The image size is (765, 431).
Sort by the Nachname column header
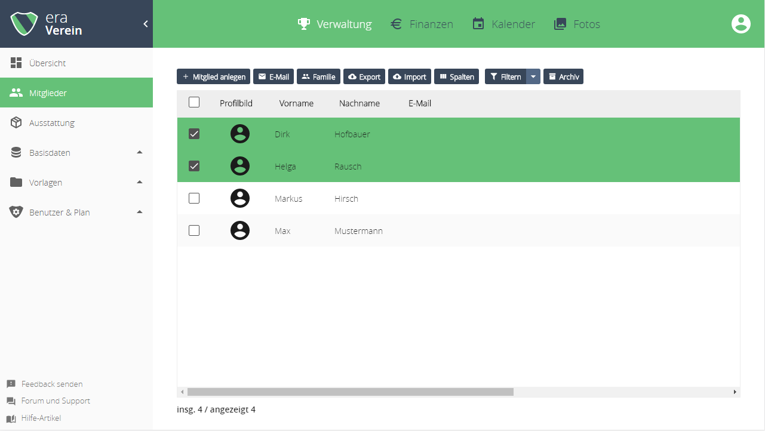click(x=360, y=103)
